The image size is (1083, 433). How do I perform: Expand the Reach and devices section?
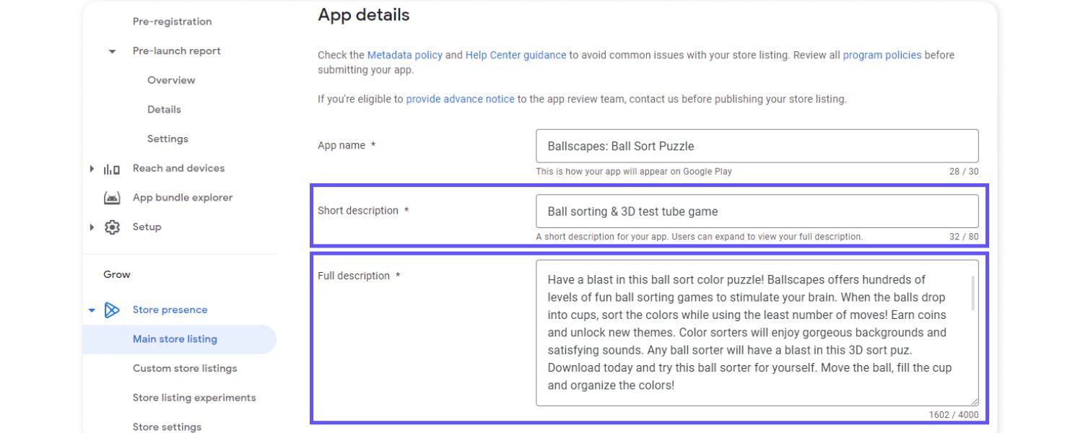(x=92, y=167)
